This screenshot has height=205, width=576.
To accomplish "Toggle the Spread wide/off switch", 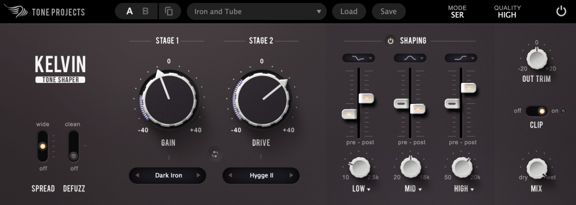I will pyautogui.click(x=43, y=146).
